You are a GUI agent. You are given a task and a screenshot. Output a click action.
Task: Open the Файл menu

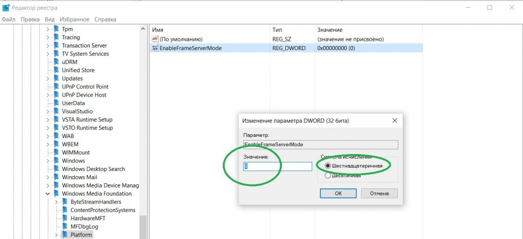(x=9, y=19)
